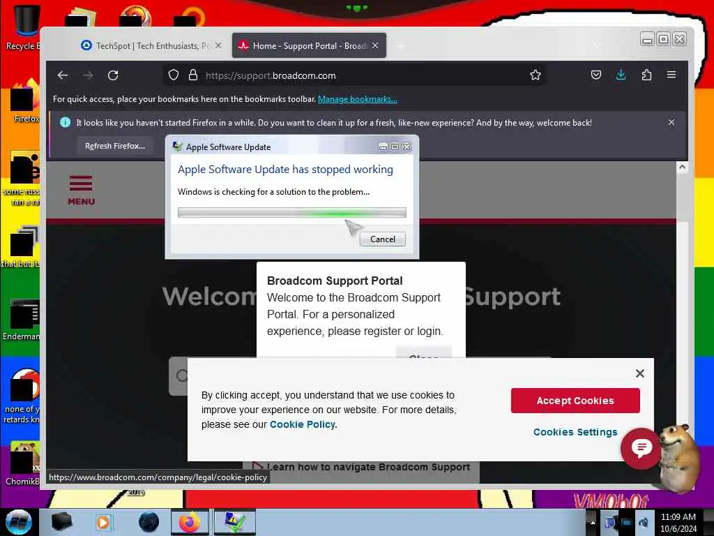The height and width of the screenshot is (536, 714).
Task: Select the Home - Support Portal tab
Action: pyautogui.click(x=309, y=45)
